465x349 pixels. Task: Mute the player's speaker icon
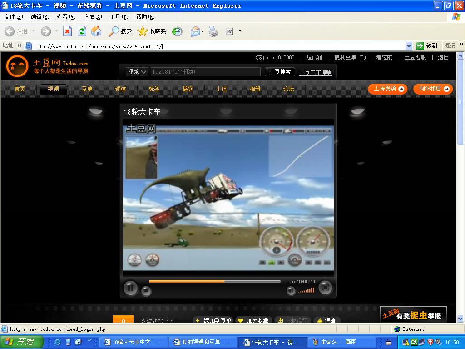point(291,291)
